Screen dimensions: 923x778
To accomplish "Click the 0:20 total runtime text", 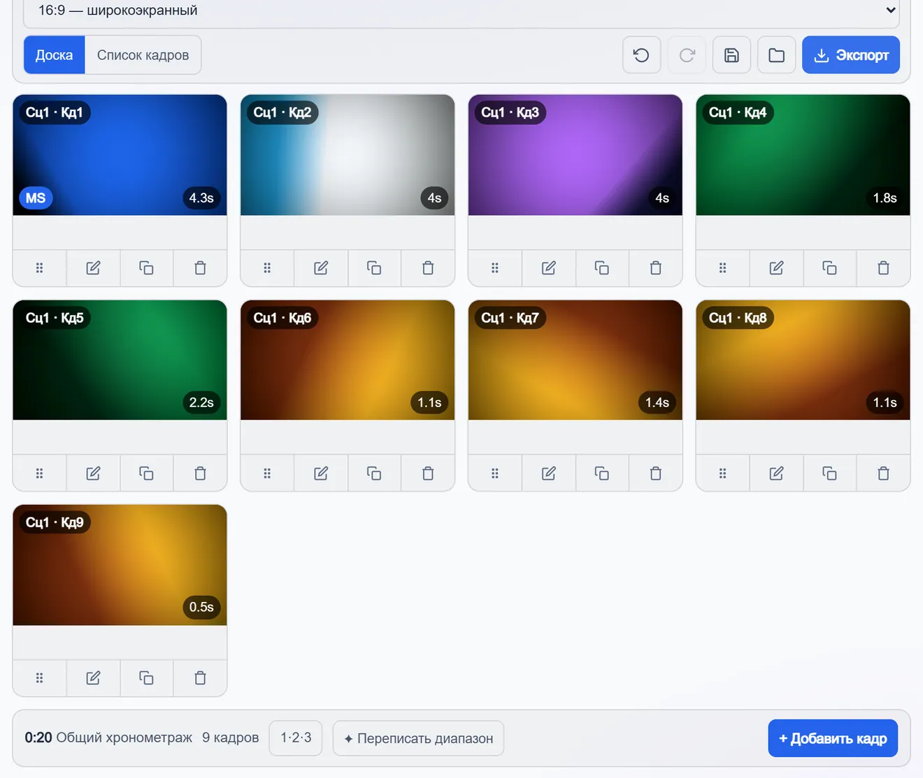I will click(38, 738).
